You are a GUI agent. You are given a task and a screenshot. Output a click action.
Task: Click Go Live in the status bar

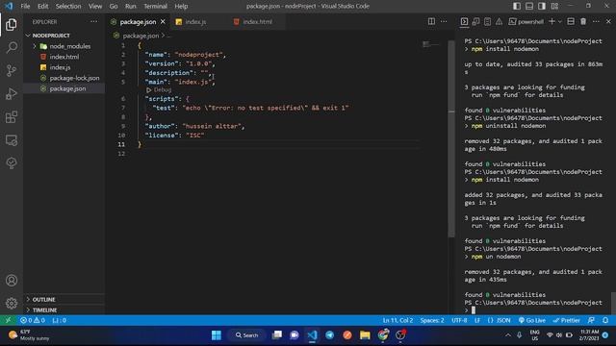click(x=531, y=320)
